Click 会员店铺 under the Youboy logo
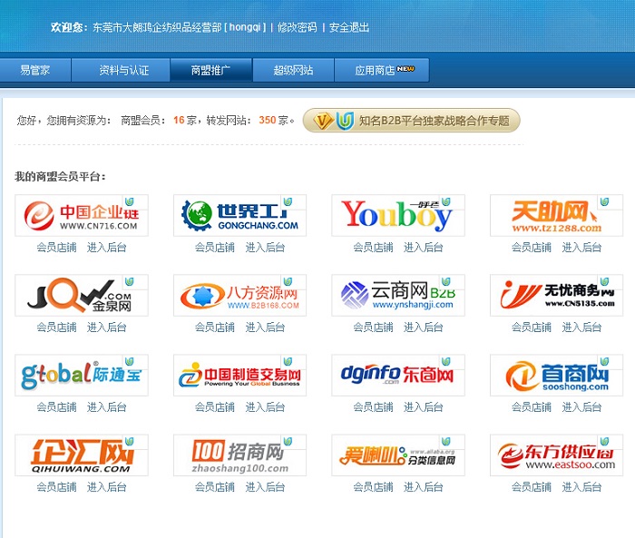The height and width of the screenshot is (538, 635). [x=373, y=247]
